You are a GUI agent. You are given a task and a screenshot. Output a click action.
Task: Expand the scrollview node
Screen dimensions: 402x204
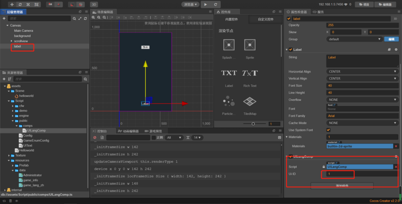click(x=11, y=41)
